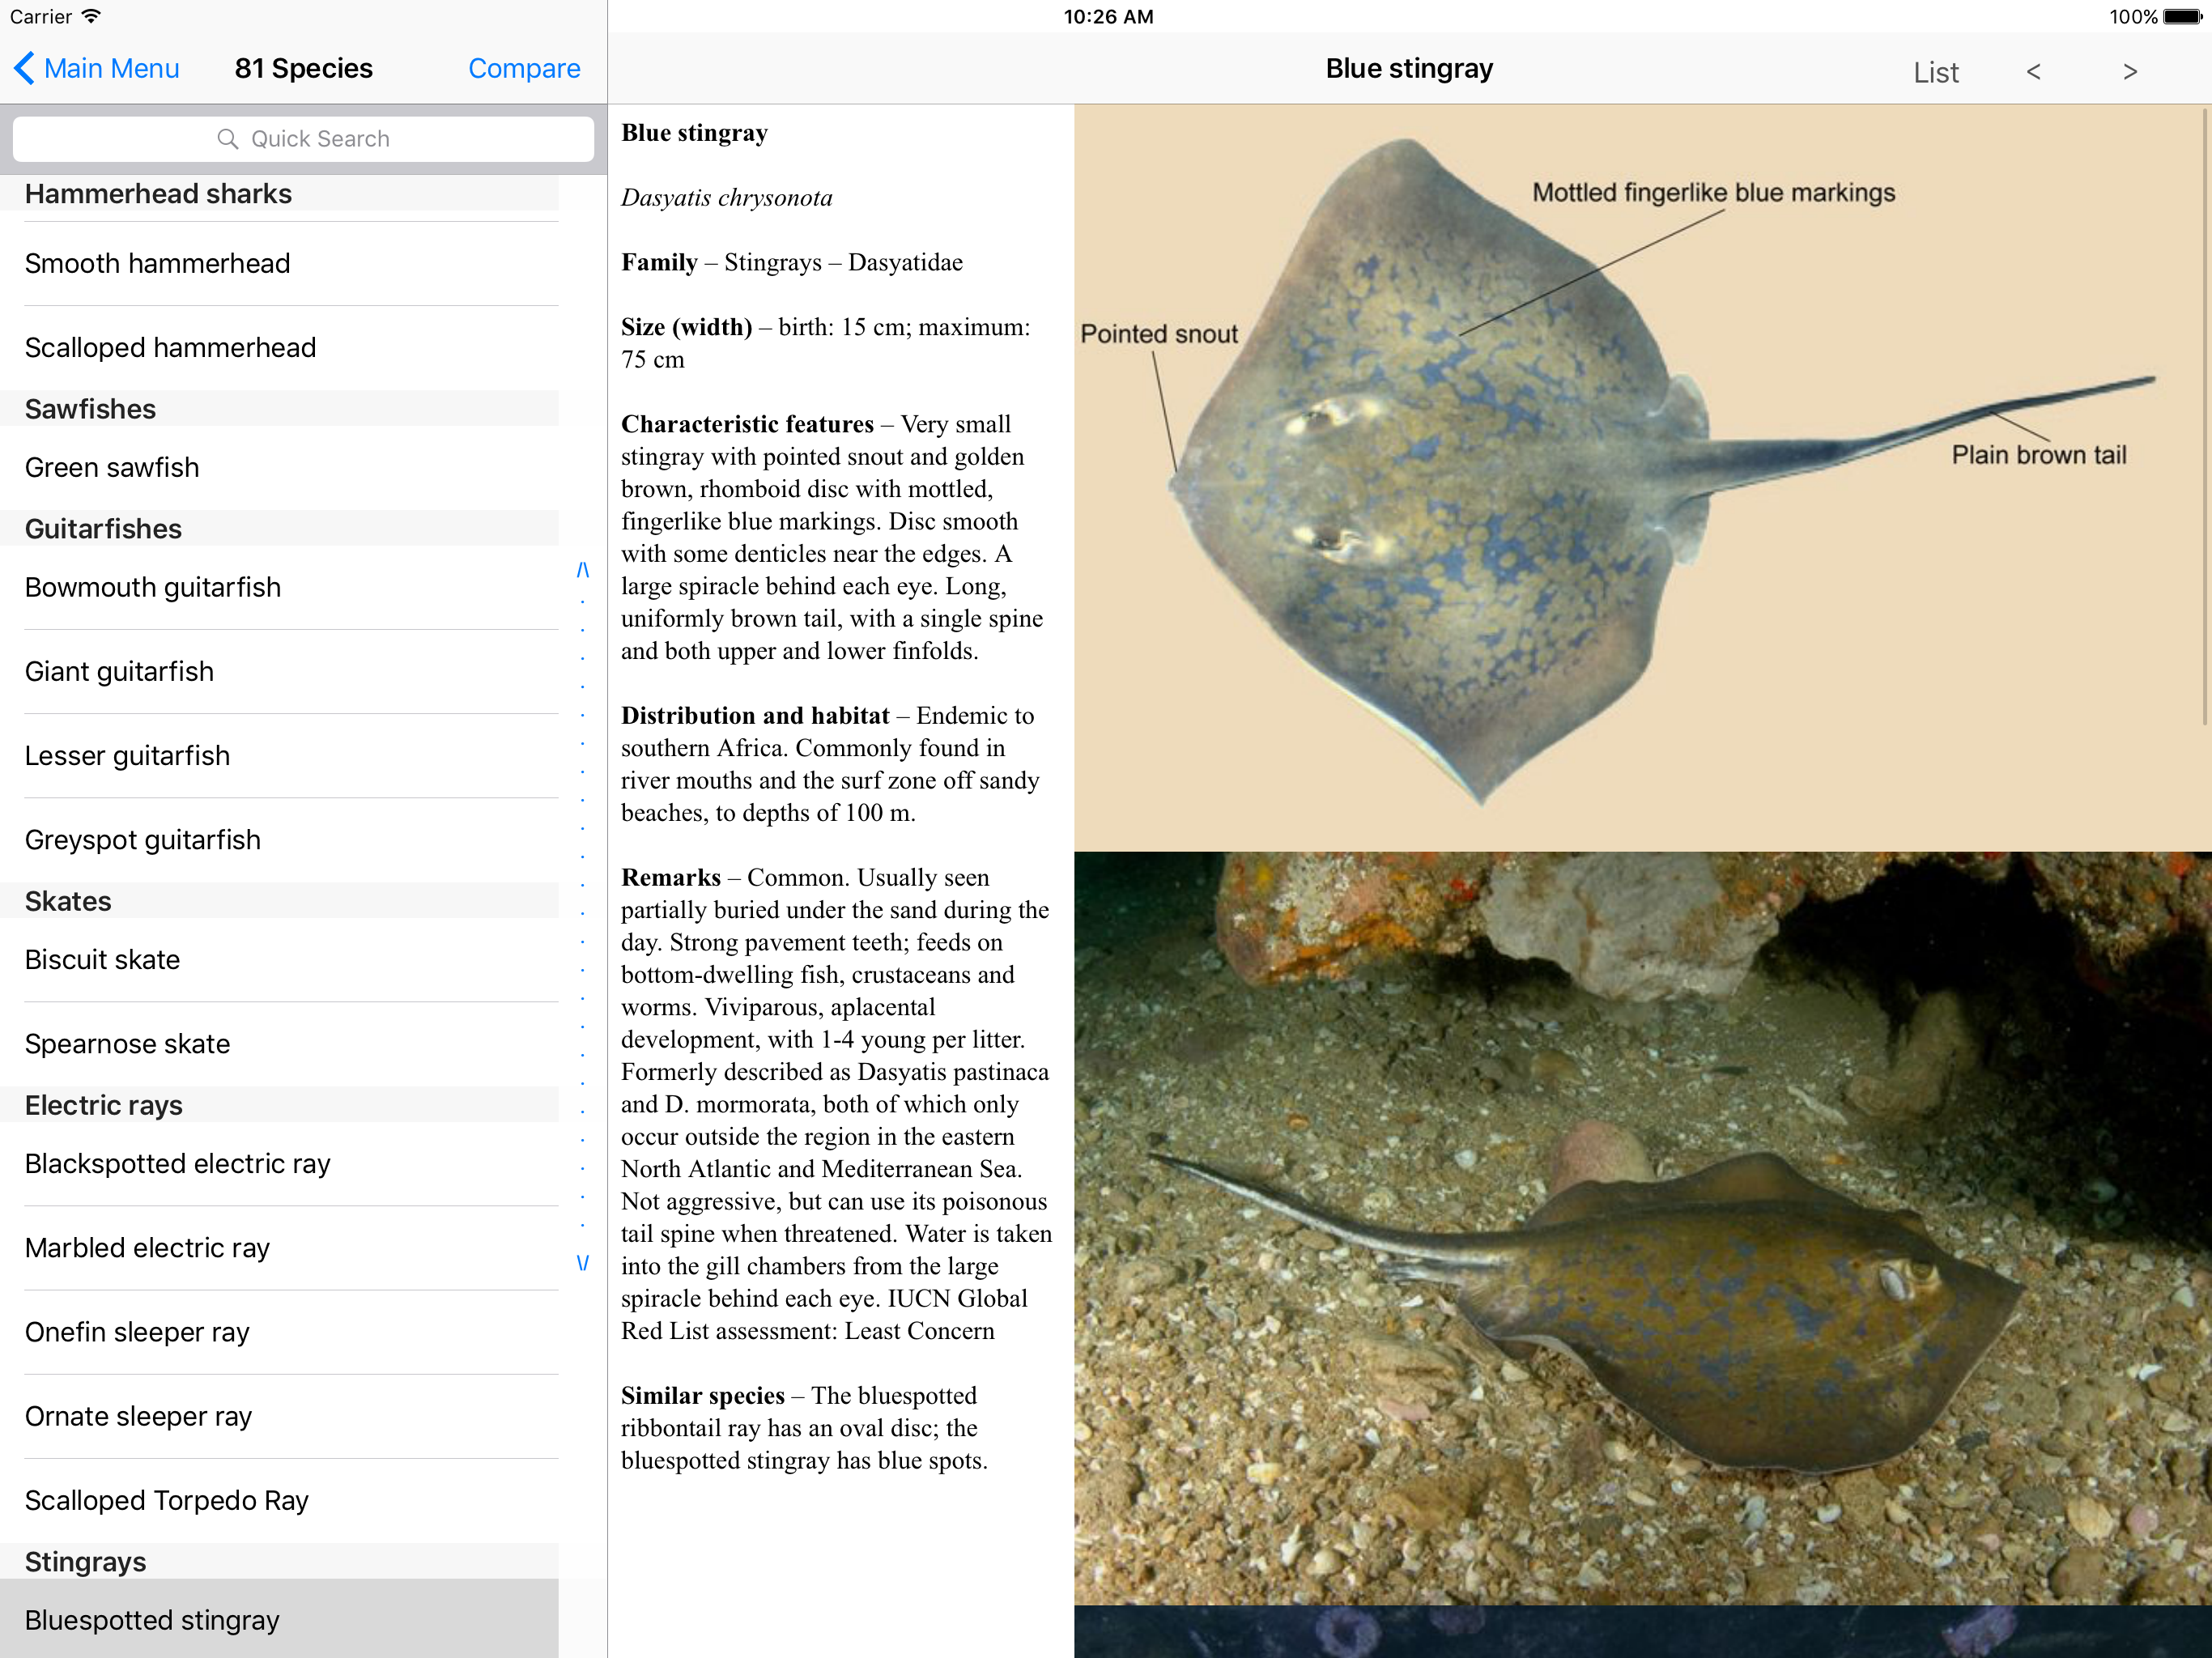This screenshot has width=2212, height=1658.
Task: Go back to Main Menu
Action: [x=97, y=68]
